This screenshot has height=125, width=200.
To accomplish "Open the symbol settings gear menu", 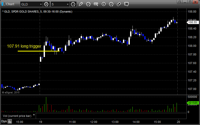I will 46,4.
